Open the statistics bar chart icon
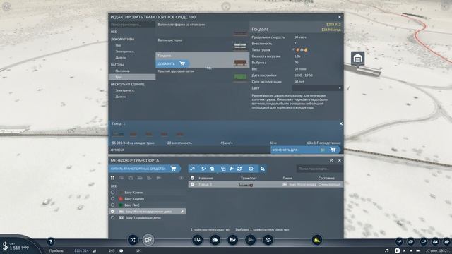Screen dimensions: 452x254 [95, 250]
